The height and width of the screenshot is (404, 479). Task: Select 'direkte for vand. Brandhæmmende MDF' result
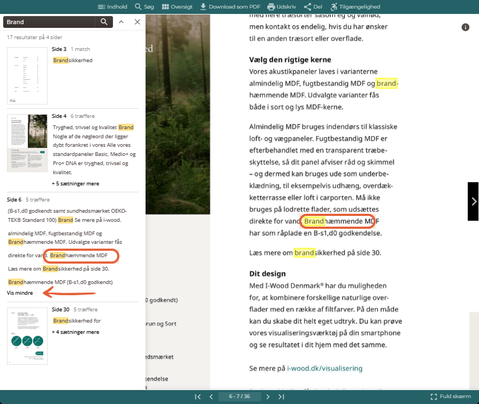coord(58,256)
